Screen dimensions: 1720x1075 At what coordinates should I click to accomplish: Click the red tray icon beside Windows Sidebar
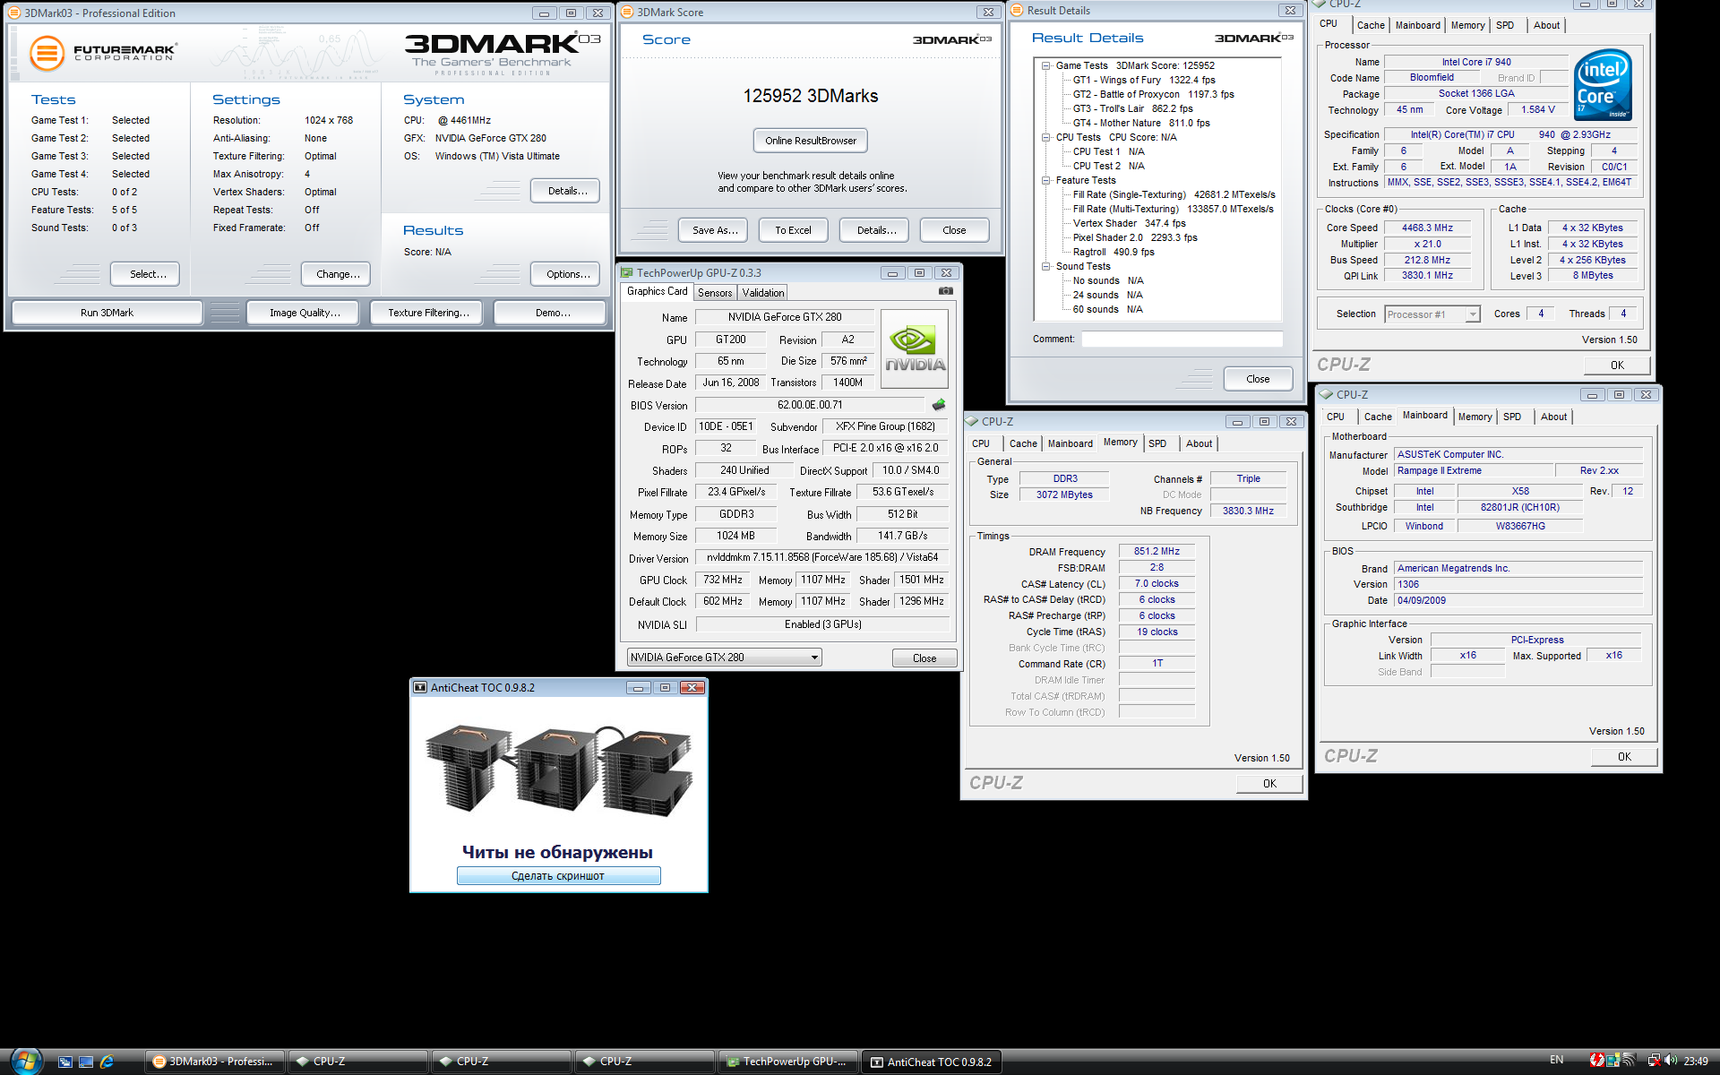point(1597,1061)
